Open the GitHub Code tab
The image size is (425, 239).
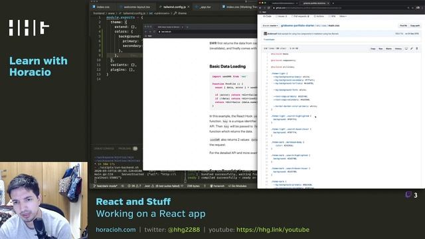(x=267, y=16)
